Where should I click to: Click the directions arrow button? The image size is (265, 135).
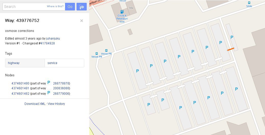coord(81,7)
